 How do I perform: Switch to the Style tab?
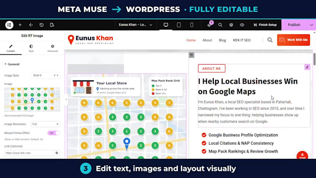tap(31, 48)
